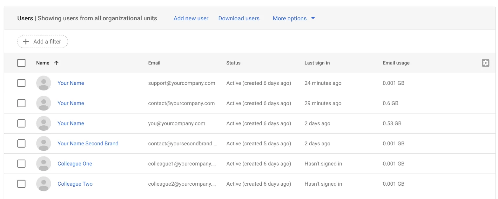The width and height of the screenshot is (498, 199).
Task: Check the Your Name Second Brand row
Action: [21, 143]
